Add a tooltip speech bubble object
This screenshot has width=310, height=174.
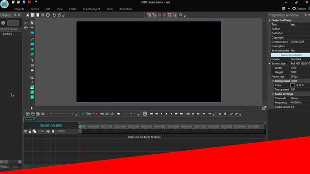point(32,71)
